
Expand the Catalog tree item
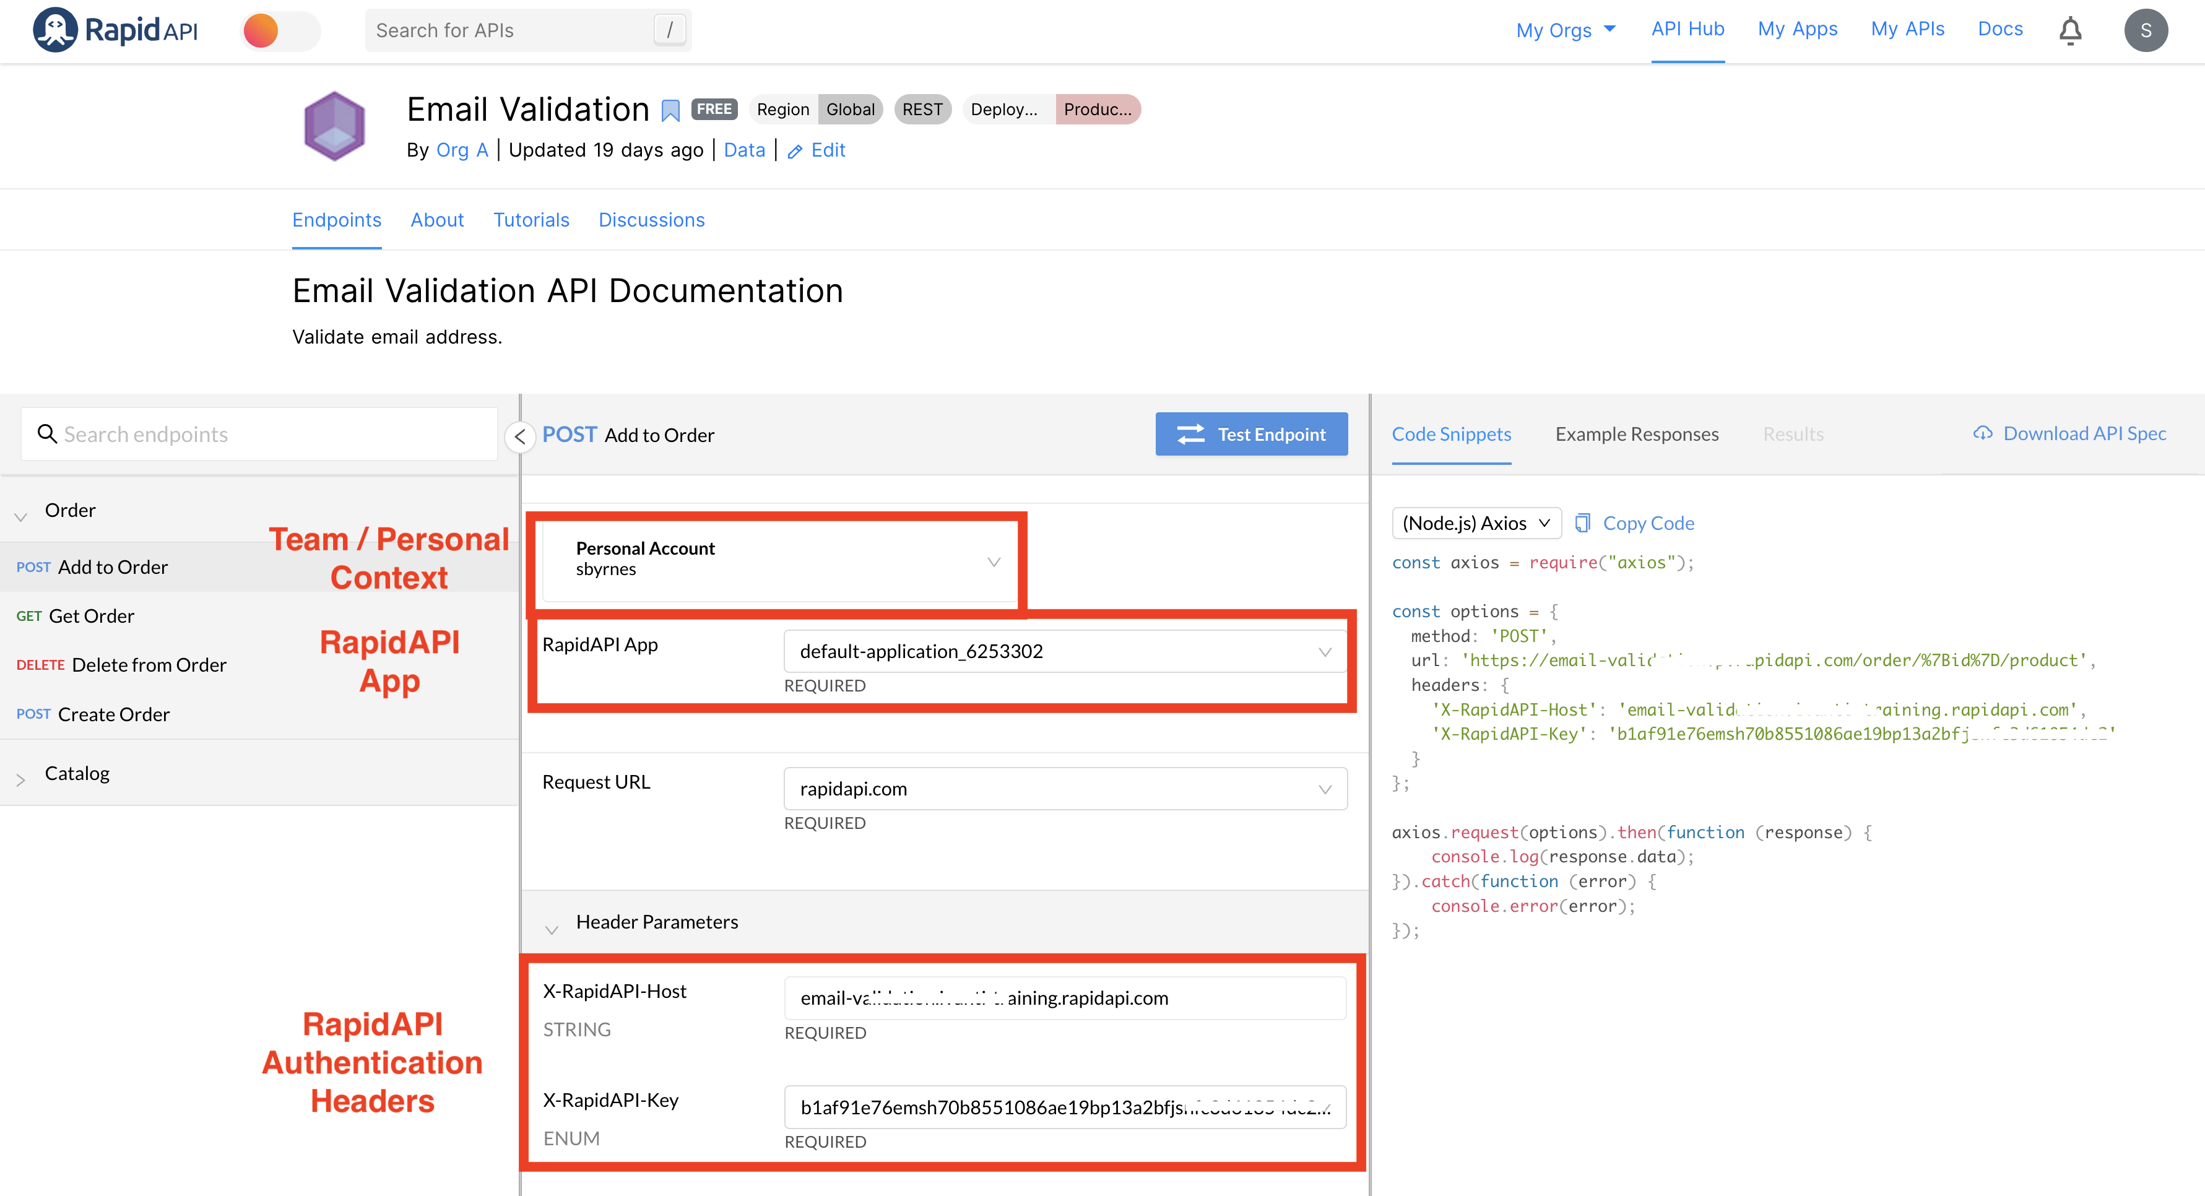point(24,773)
